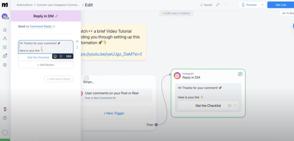294x141 pixels.
Task: Select the User comments on Post or Reel trigger
Action: point(116,95)
